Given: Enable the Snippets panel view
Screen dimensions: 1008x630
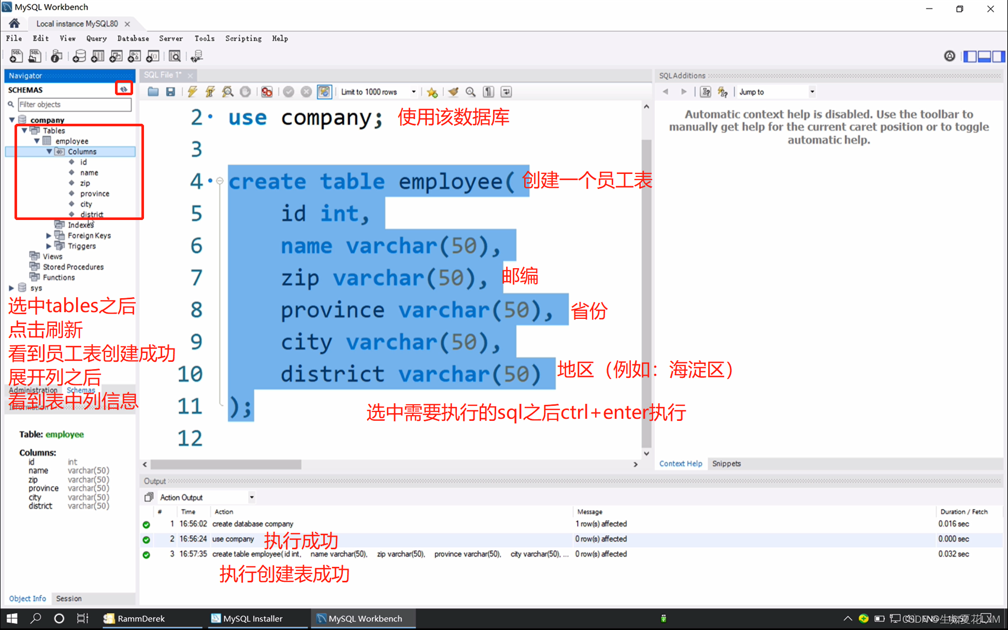Looking at the screenshot, I should [x=728, y=463].
